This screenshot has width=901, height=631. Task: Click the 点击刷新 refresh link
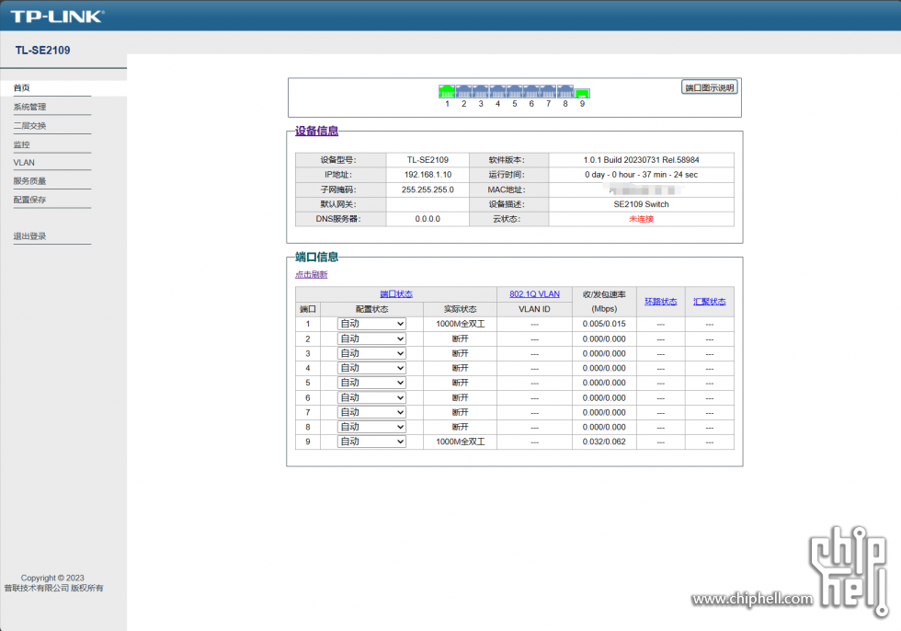[312, 275]
